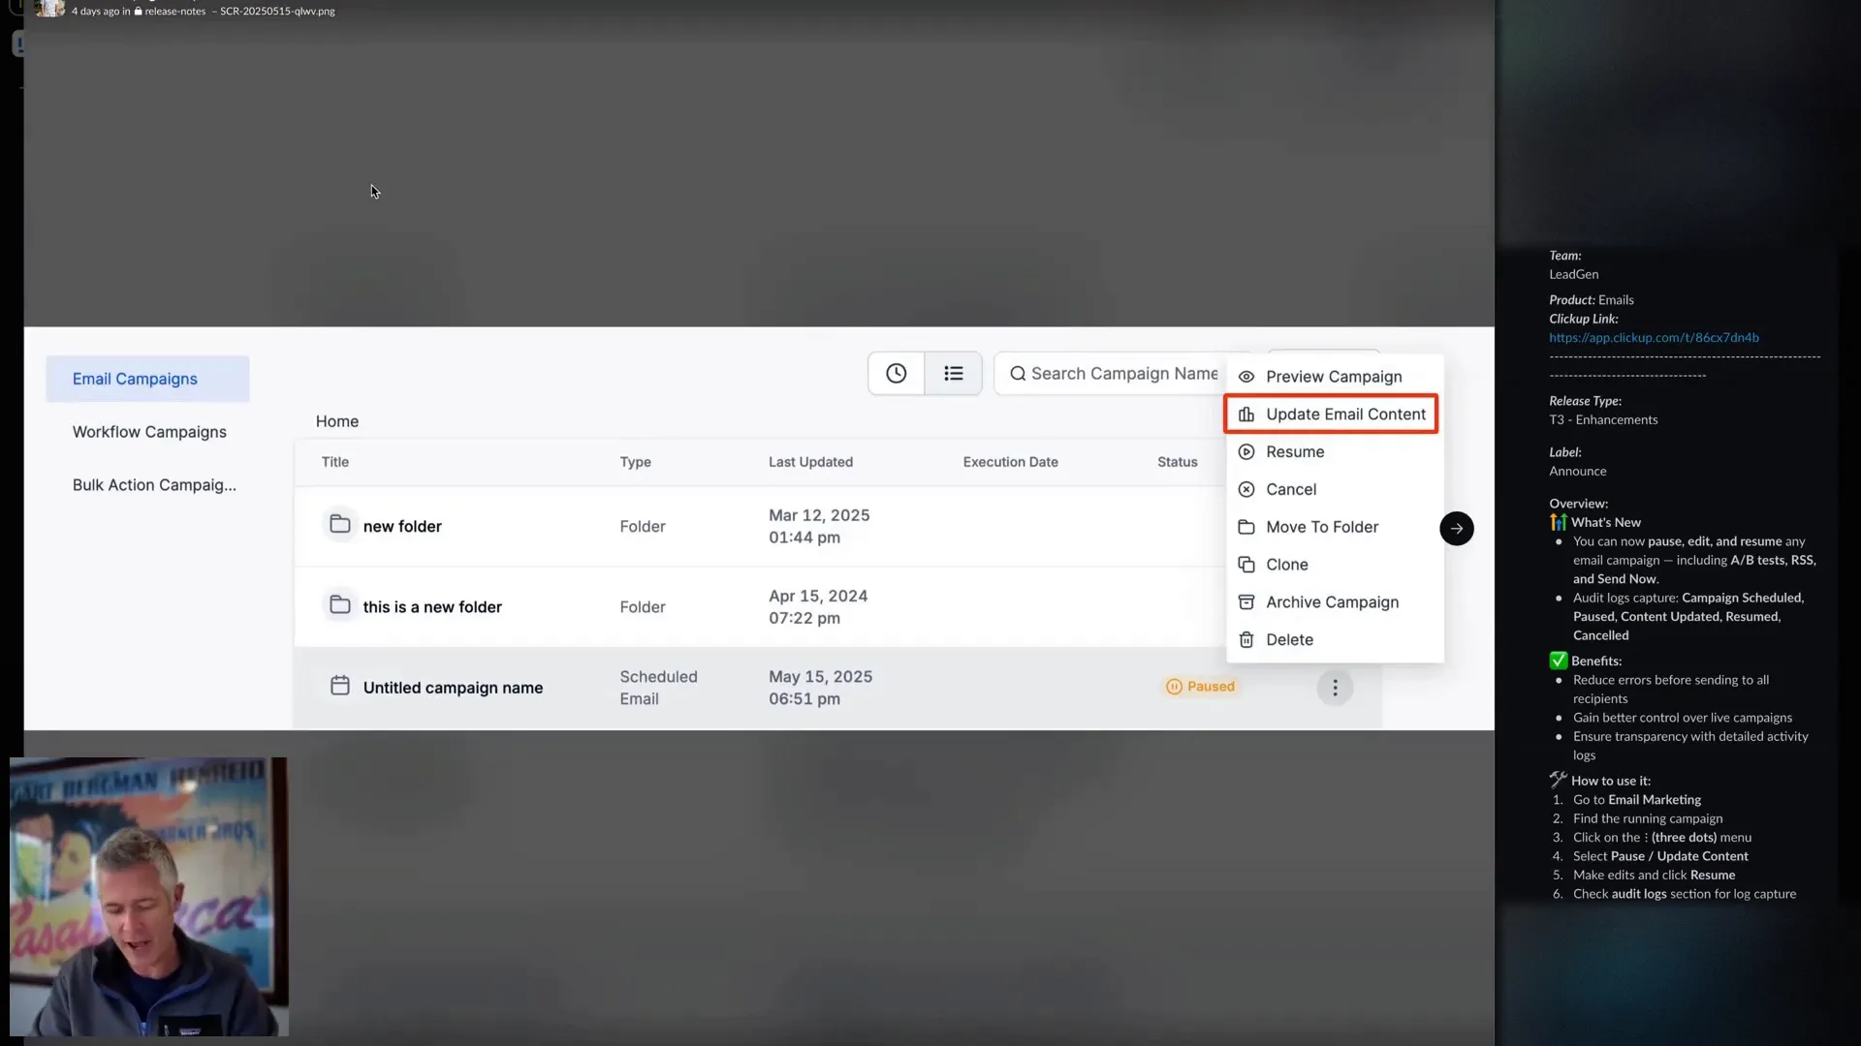This screenshot has width=1861, height=1046.
Task: Click the 'Scheduled Email' type cell
Action: coord(658,688)
